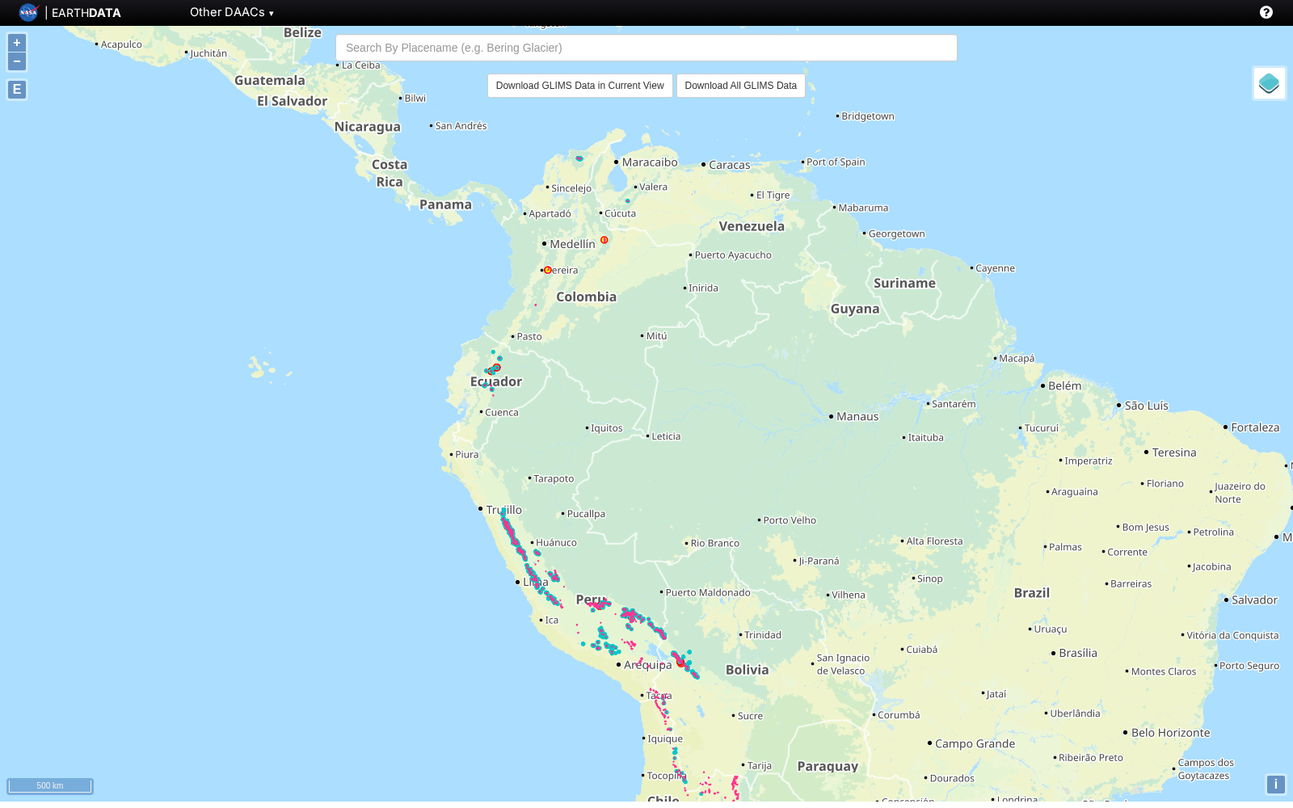Click the Teresina city label
The image size is (1293, 808).
(x=1174, y=452)
